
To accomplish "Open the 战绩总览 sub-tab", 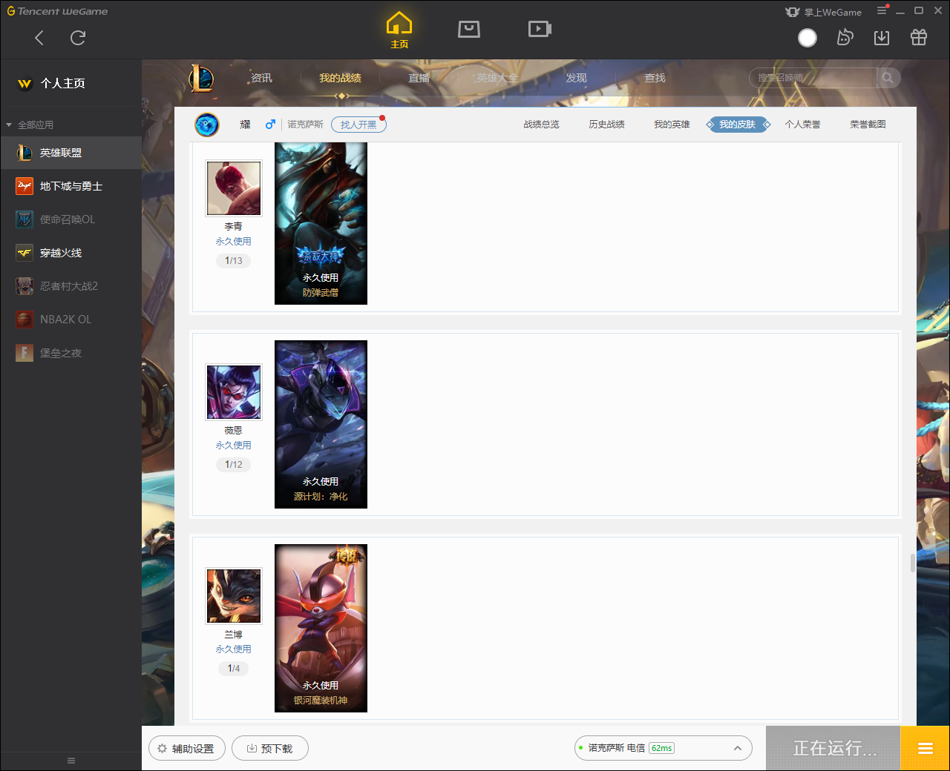I will (541, 125).
